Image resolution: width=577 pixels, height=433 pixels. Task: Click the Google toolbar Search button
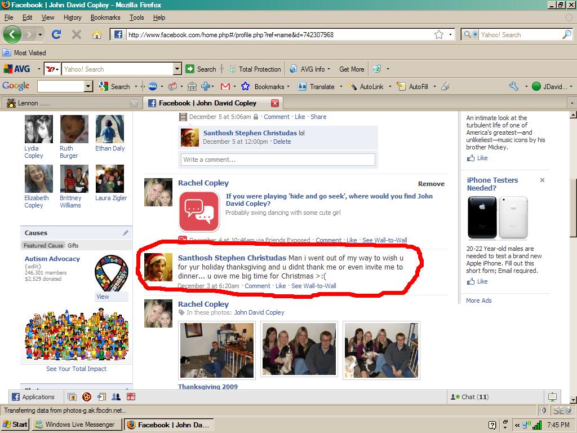(x=115, y=86)
